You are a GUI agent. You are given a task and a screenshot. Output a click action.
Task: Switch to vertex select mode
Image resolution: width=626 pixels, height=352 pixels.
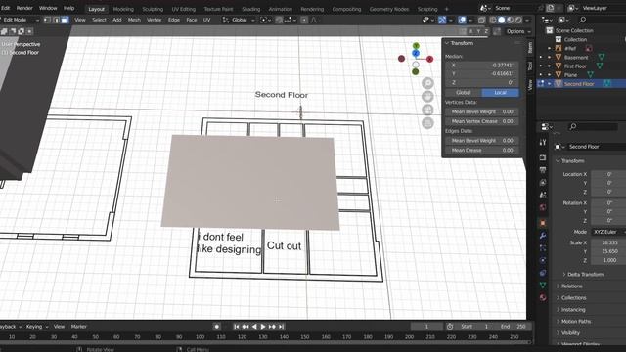pyautogui.click(x=47, y=20)
